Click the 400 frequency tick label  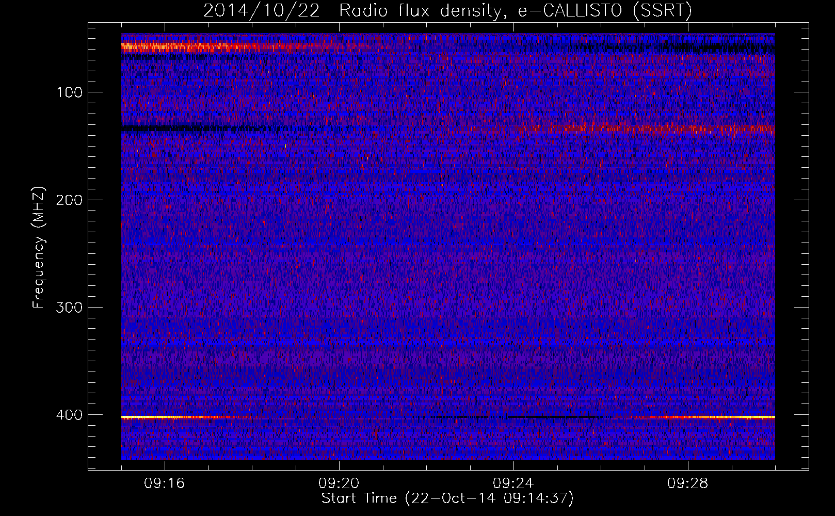[x=69, y=415]
